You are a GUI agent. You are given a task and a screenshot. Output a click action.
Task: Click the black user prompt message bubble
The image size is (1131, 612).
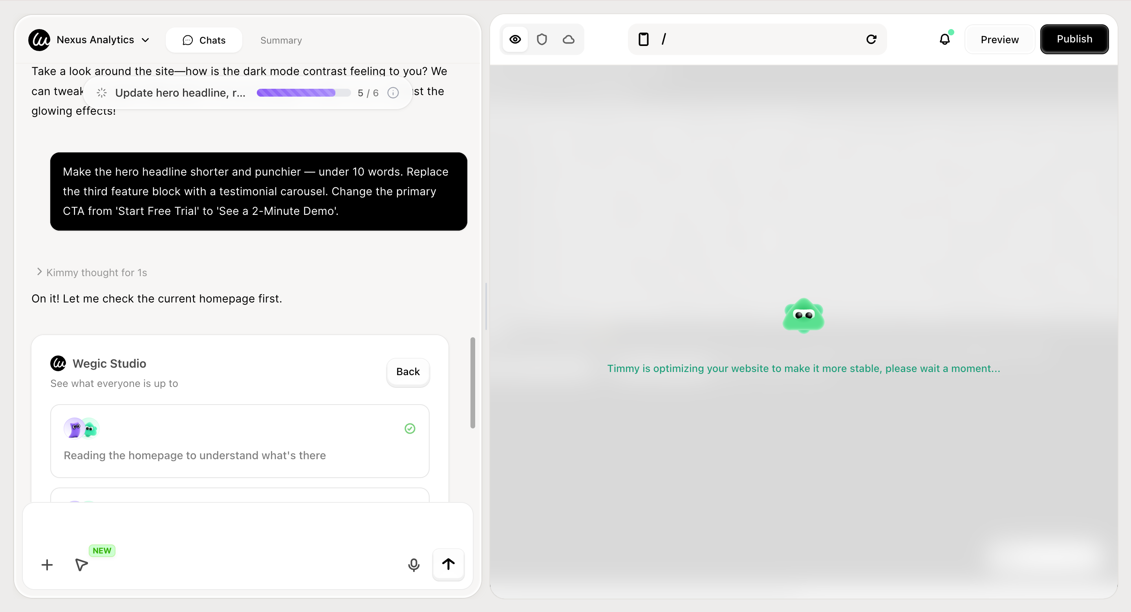(259, 191)
